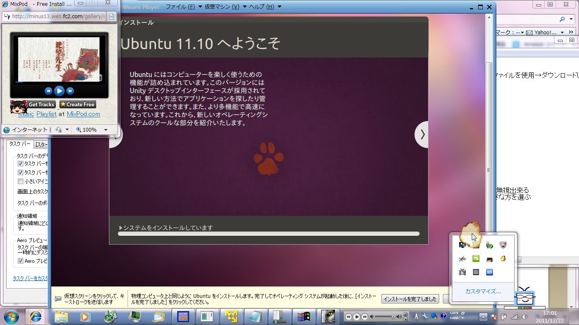Open the Playlist link in MixPod window
The width and height of the screenshot is (579, 325).
point(46,114)
